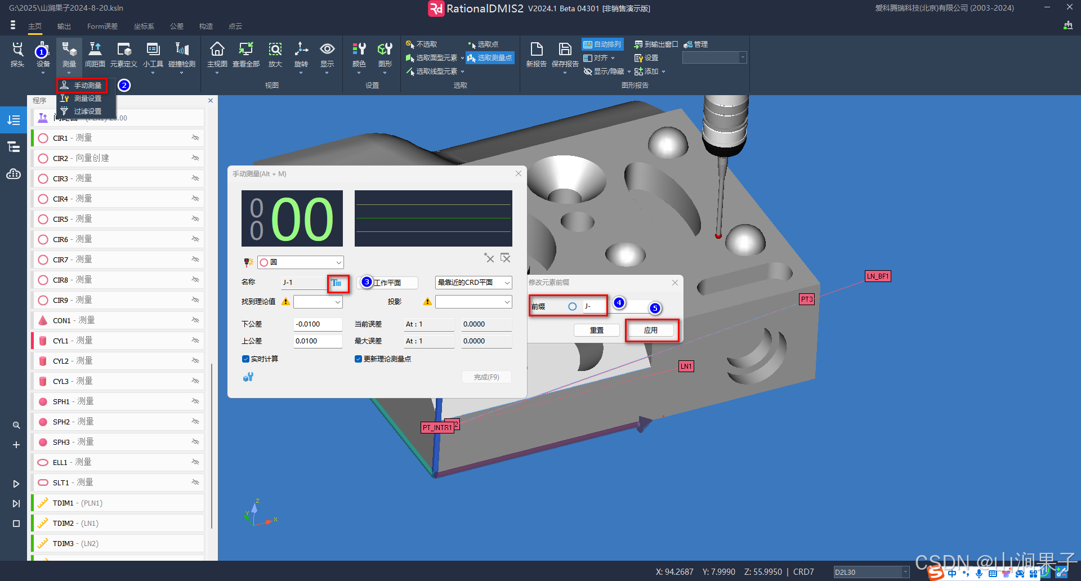Click delete-point X icon in measurement dialog
This screenshot has height=581, width=1081.
pos(489,258)
